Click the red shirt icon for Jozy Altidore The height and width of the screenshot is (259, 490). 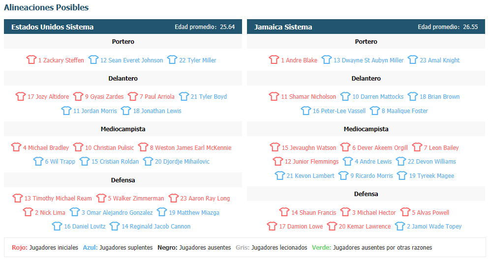click(x=21, y=96)
